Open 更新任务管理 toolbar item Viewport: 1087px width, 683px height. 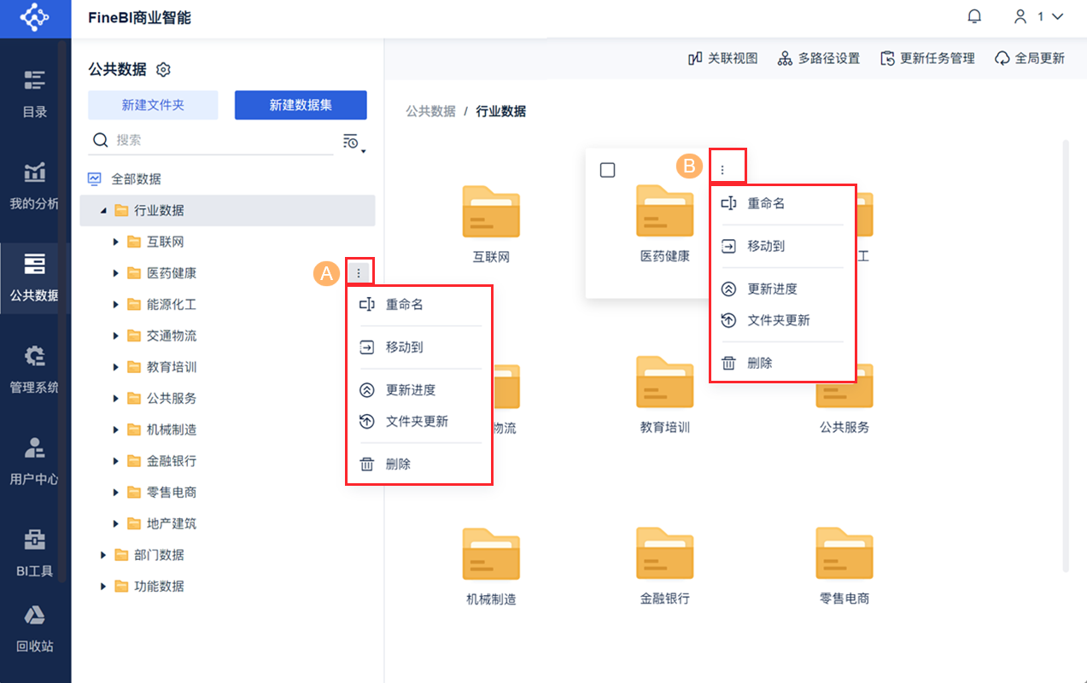pyautogui.click(x=926, y=59)
